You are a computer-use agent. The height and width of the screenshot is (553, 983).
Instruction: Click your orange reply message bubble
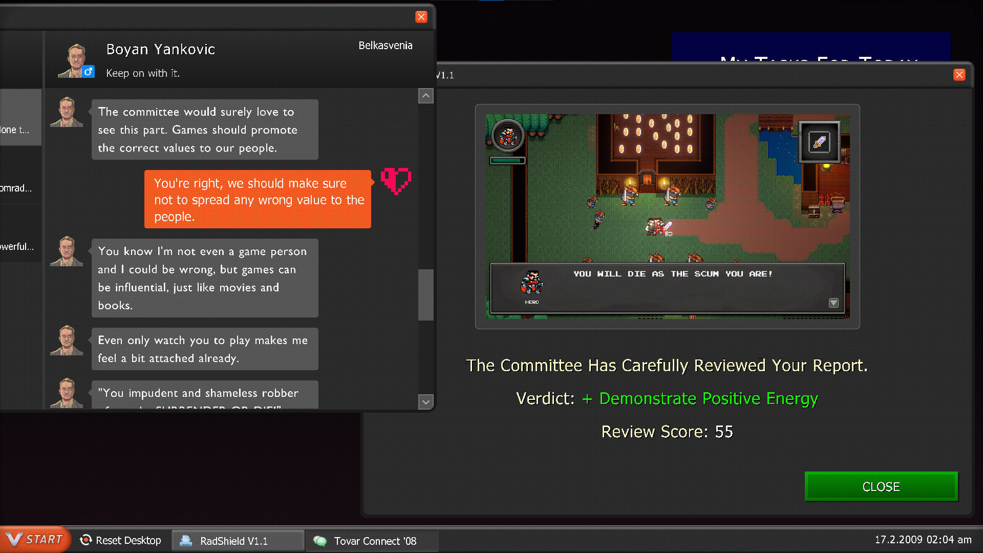click(258, 200)
